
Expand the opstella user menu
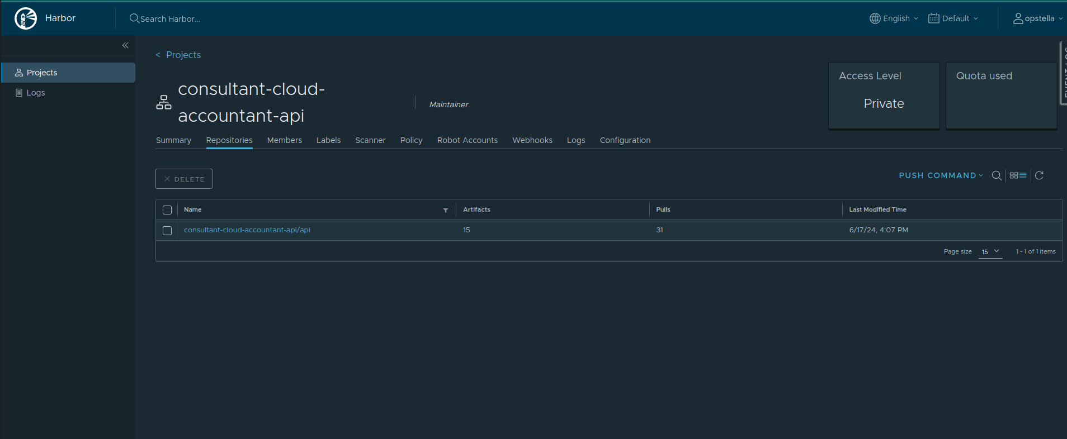(x=1038, y=18)
